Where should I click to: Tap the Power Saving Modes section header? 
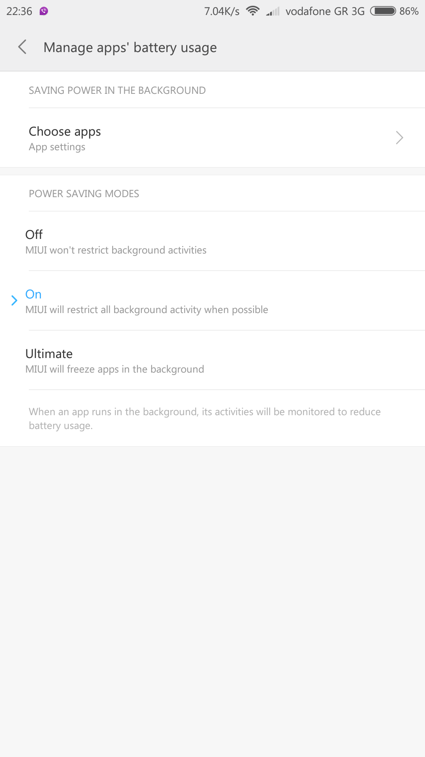(x=84, y=194)
